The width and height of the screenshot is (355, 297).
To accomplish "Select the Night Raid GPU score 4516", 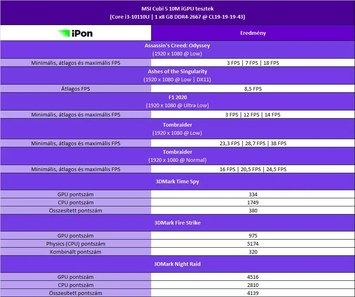I will [x=253, y=277].
